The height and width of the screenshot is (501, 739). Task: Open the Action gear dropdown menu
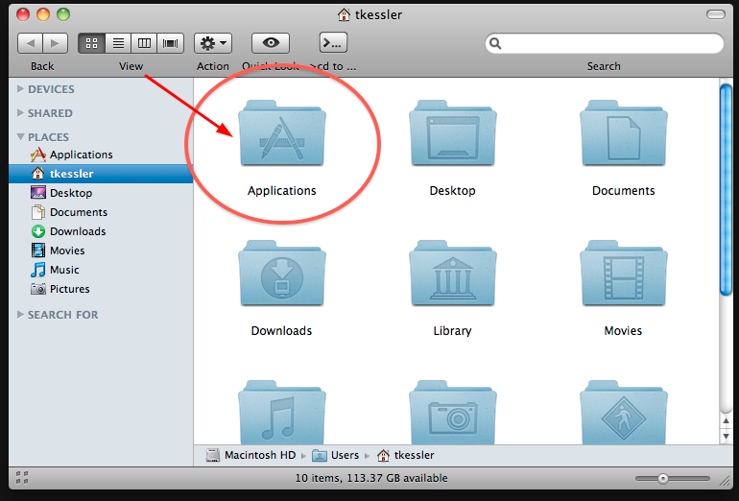(x=213, y=43)
